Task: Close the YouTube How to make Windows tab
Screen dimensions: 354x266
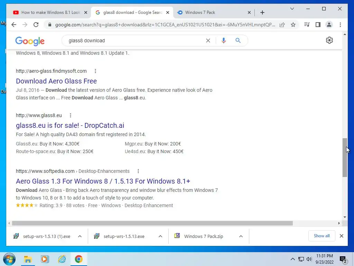Action: pos(86,13)
